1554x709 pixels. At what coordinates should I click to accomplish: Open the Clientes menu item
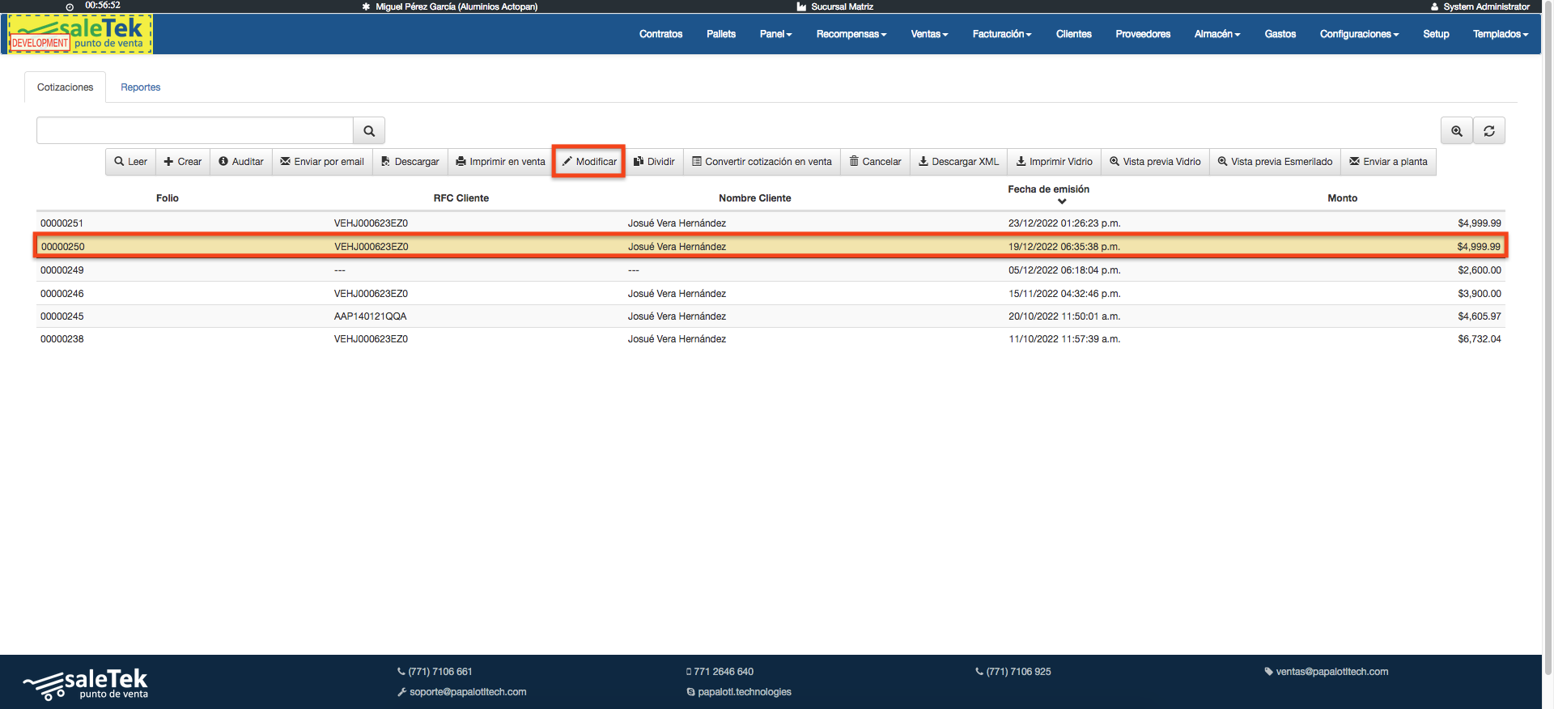pos(1073,34)
